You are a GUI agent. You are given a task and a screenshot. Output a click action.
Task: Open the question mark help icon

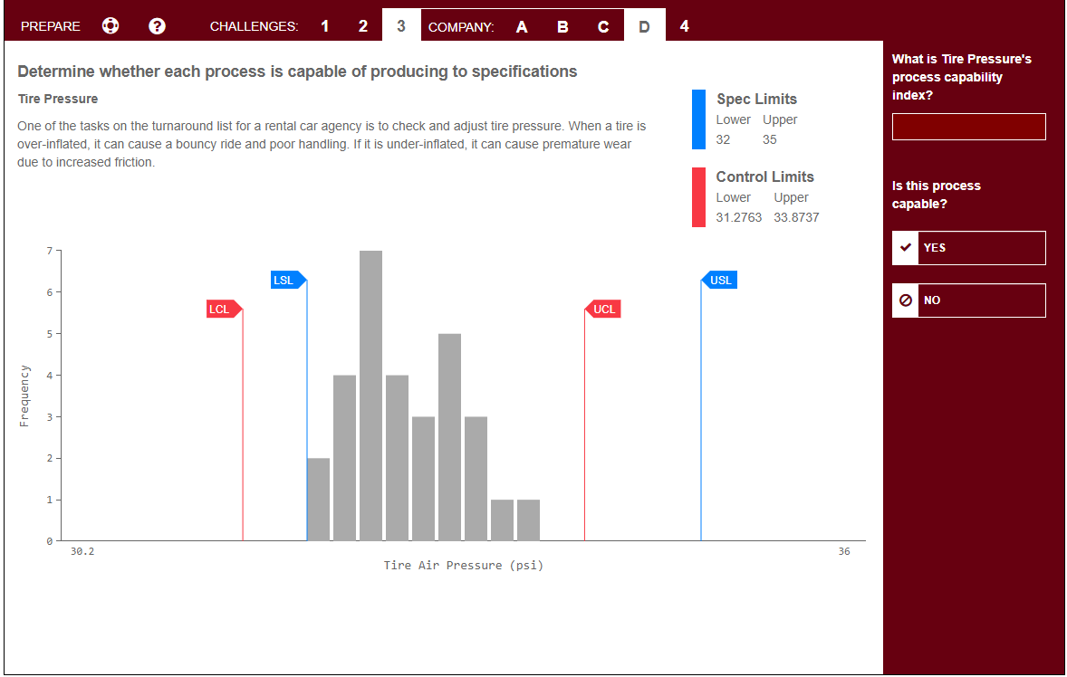pyautogui.click(x=158, y=26)
